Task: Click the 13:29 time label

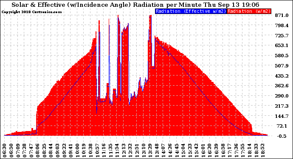Action: (150, 151)
